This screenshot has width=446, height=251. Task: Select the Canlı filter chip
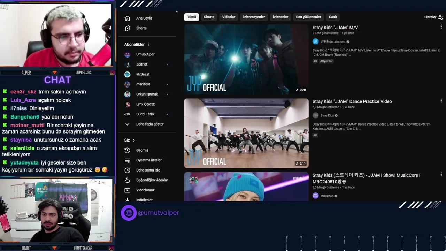333,17
